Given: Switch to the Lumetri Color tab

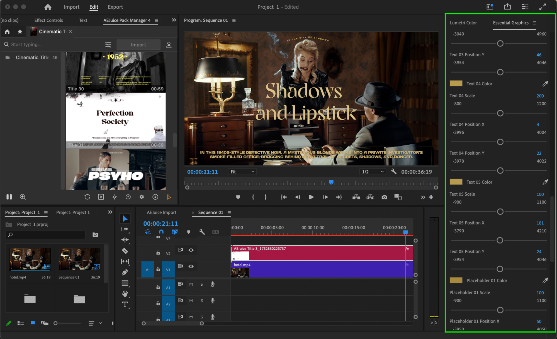Looking at the screenshot, I should pyautogui.click(x=463, y=23).
